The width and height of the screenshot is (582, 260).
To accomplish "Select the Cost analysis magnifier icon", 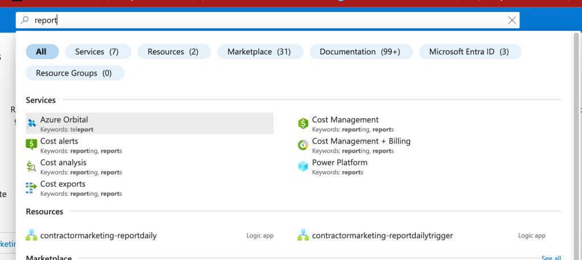I will 31,166.
